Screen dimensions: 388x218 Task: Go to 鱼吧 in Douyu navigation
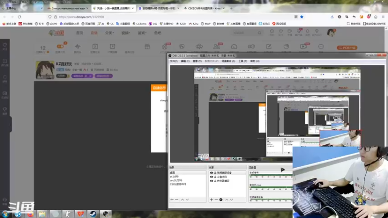(158, 33)
